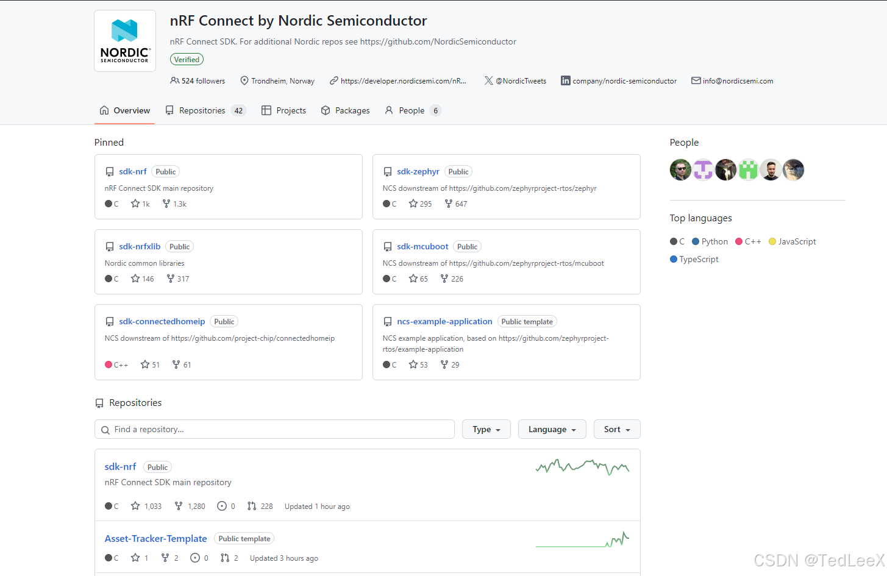The width and height of the screenshot is (887, 576).
Task: Open the Language filter dropdown
Action: click(552, 429)
